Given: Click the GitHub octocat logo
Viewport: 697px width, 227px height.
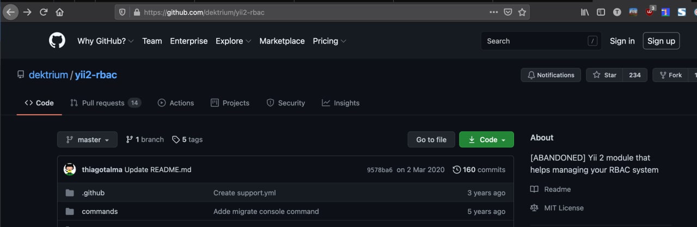Looking at the screenshot, I should coord(57,41).
